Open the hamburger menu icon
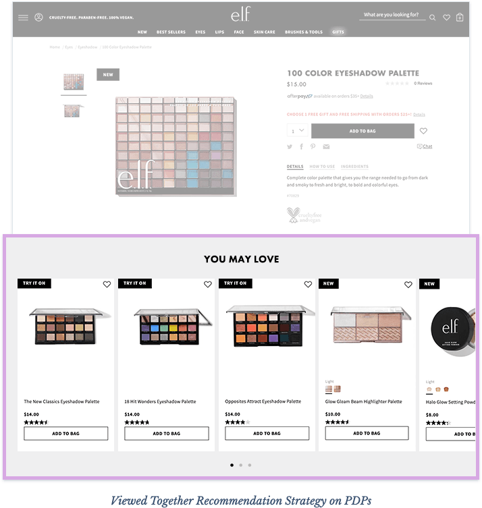This screenshot has height=508, width=482. [23, 18]
